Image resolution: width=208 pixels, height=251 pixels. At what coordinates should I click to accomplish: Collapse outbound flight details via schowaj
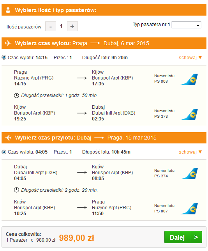[x=190, y=57]
